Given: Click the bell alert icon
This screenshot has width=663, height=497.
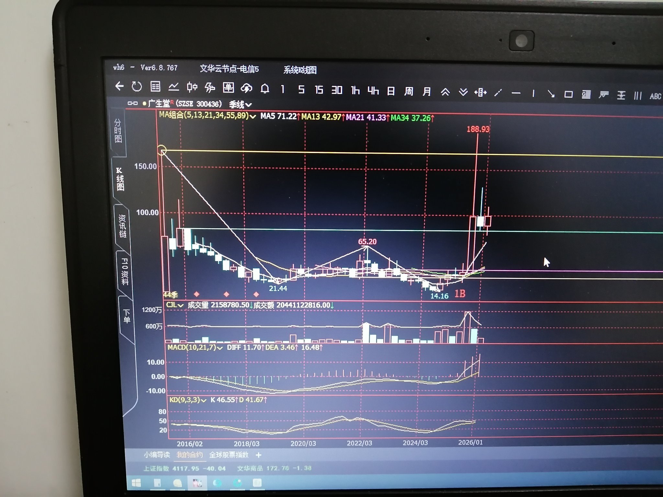Looking at the screenshot, I should tap(265, 88).
